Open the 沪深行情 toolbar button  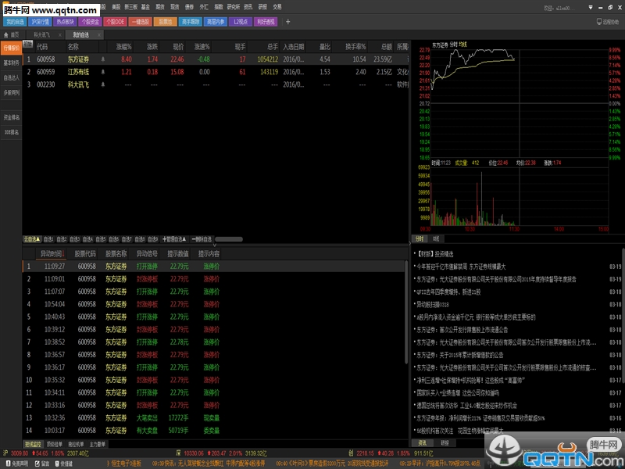(41, 22)
